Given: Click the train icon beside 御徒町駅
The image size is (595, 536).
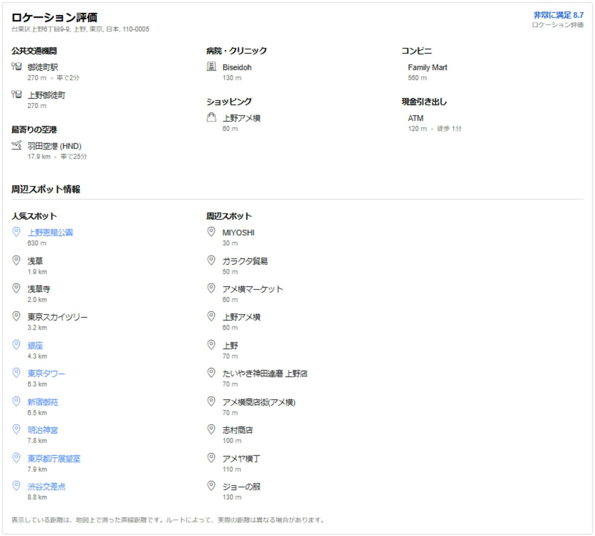Looking at the screenshot, I should pos(16,67).
